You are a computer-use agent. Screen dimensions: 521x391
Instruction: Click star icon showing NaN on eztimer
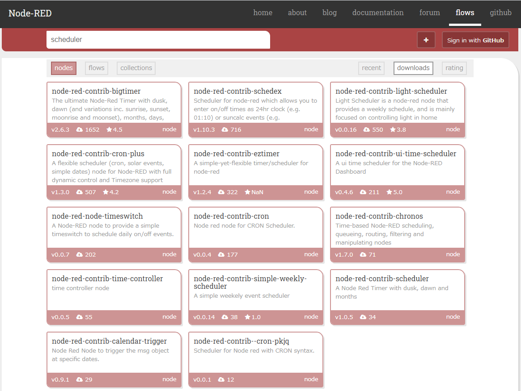[x=248, y=192]
